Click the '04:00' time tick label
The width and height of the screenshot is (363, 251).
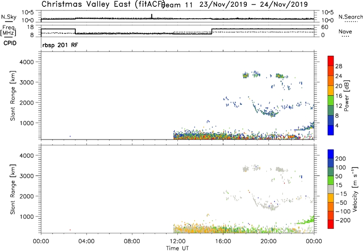pyautogui.click(x=86, y=241)
